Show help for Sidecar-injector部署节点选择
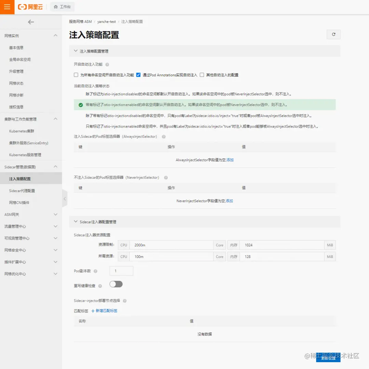Screen dimensions: 369x369 pos(125,301)
